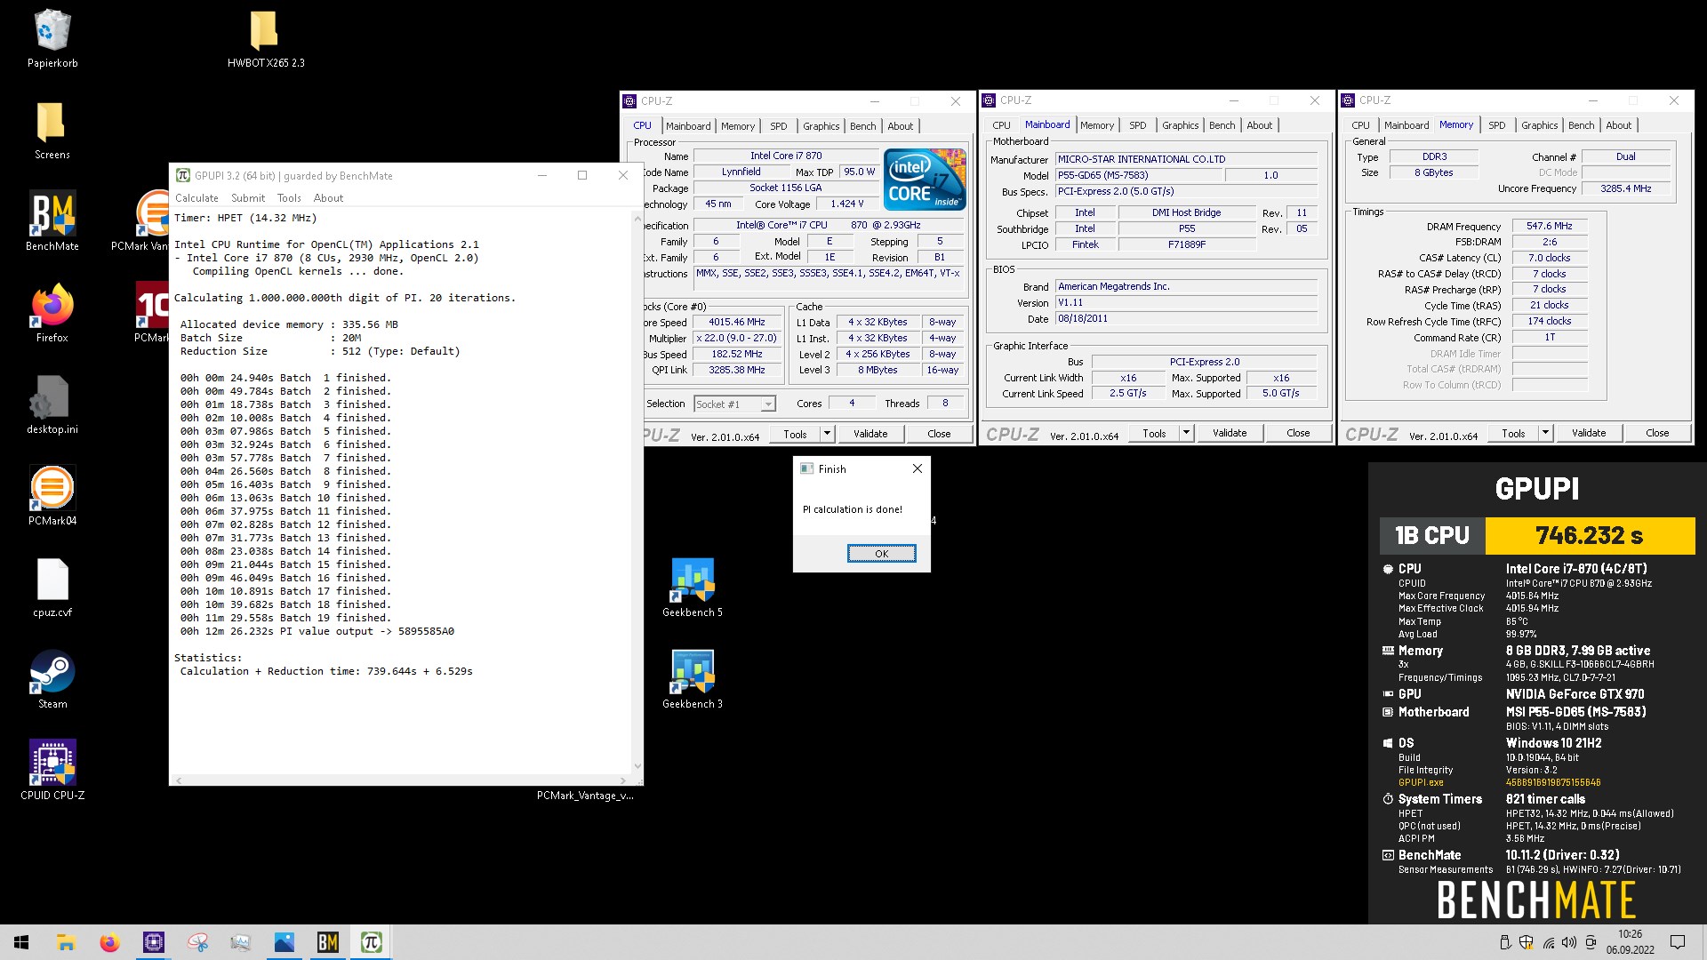The width and height of the screenshot is (1707, 960).
Task: Switch to GPUPI taskbar icon
Action: coord(372,942)
